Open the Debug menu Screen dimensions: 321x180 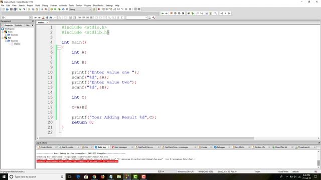tap(45, 5)
